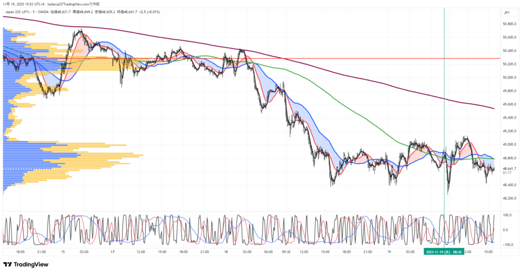Click the oscillator -100.0 scale label
522x273 pixels.
(x=507, y=245)
